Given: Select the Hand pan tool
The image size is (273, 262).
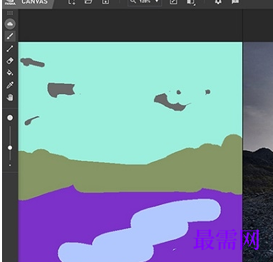Looking at the screenshot, I should point(10,98).
